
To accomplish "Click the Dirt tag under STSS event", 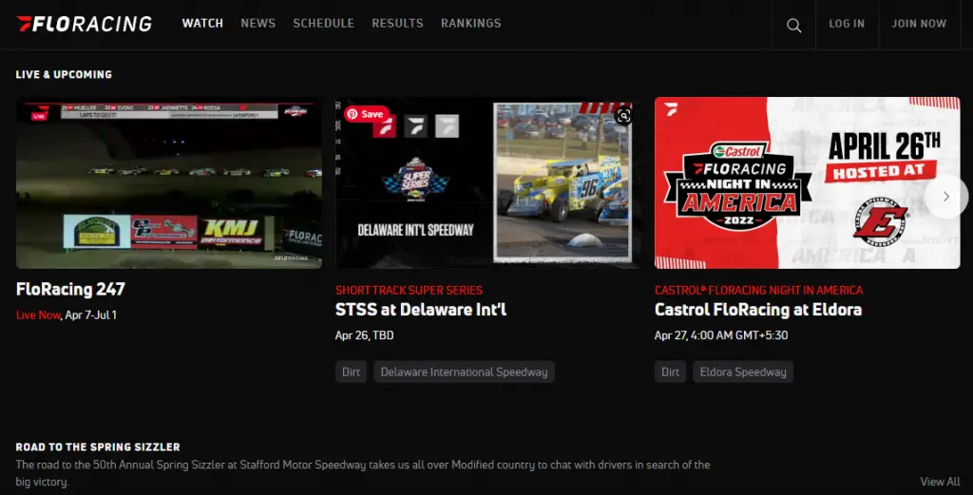I will tap(351, 371).
